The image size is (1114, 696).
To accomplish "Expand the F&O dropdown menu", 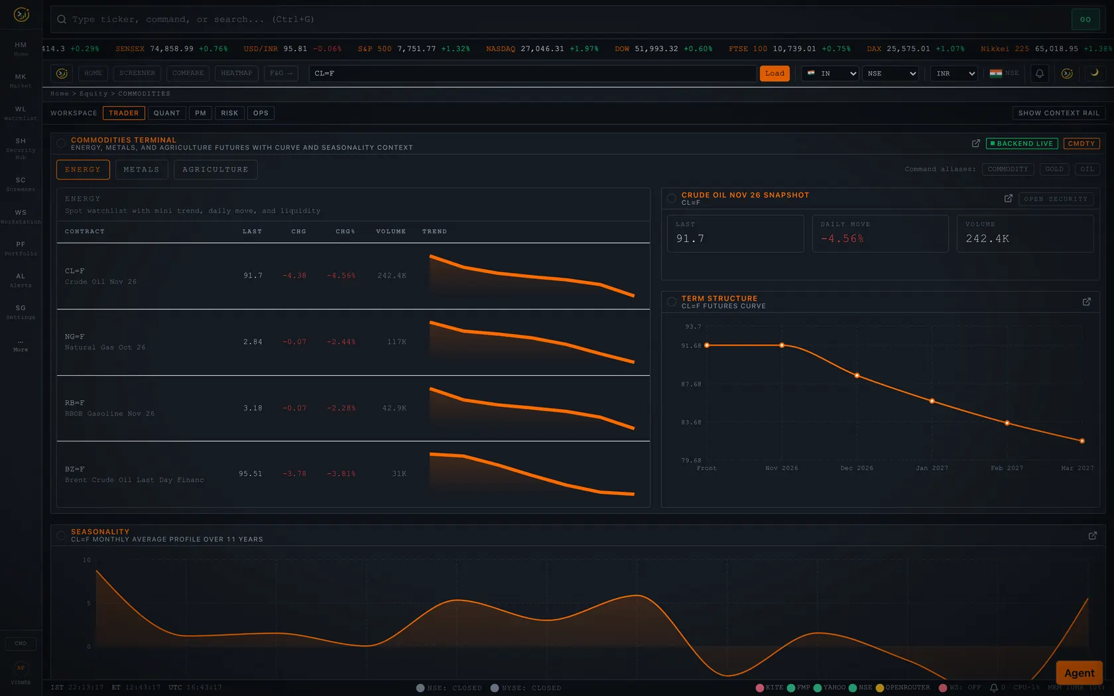I will (281, 74).
